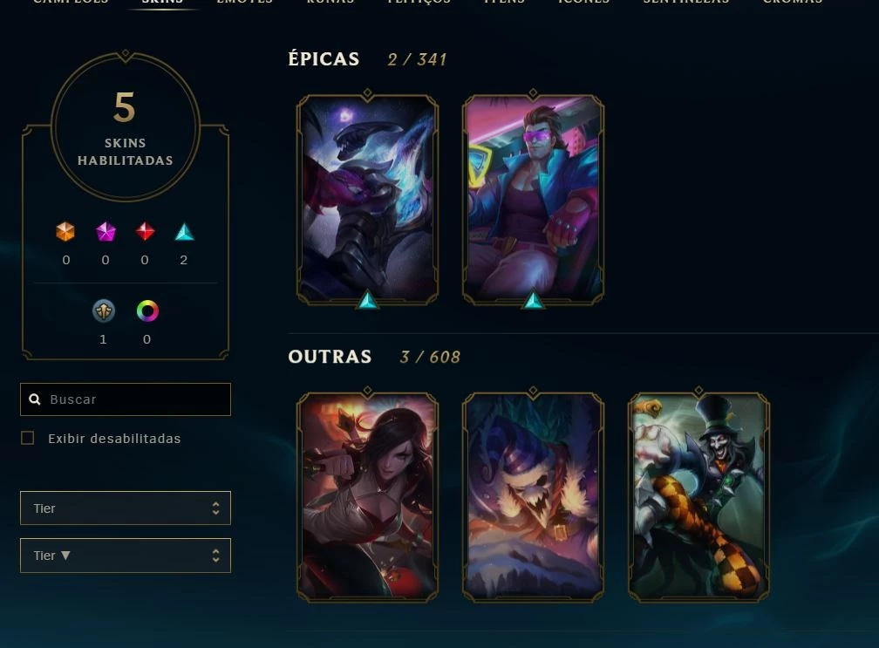Select the red legendary gem icon
Image resolution: width=879 pixels, height=648 pixels.
(145, 231)
